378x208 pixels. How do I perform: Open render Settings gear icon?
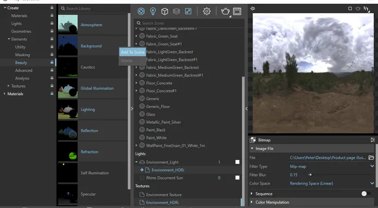pos(207,11)
